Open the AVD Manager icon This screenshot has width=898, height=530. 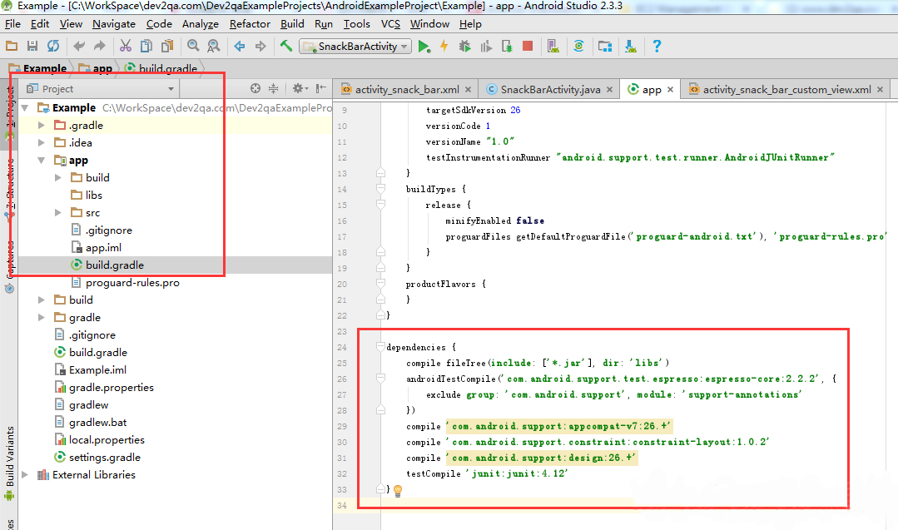pyautogui.click(x=553, y=47)
